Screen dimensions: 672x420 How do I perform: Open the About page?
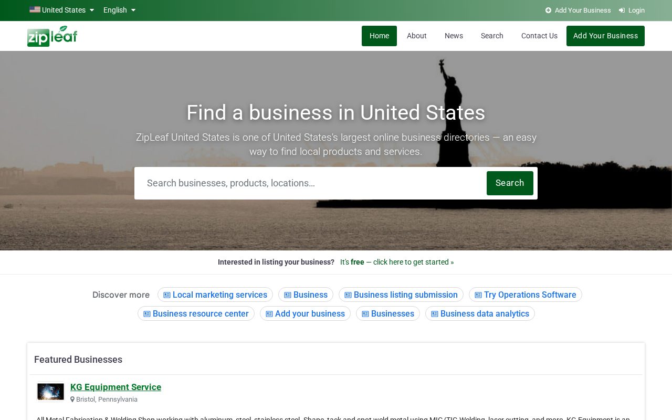click(x=417, y=36)
